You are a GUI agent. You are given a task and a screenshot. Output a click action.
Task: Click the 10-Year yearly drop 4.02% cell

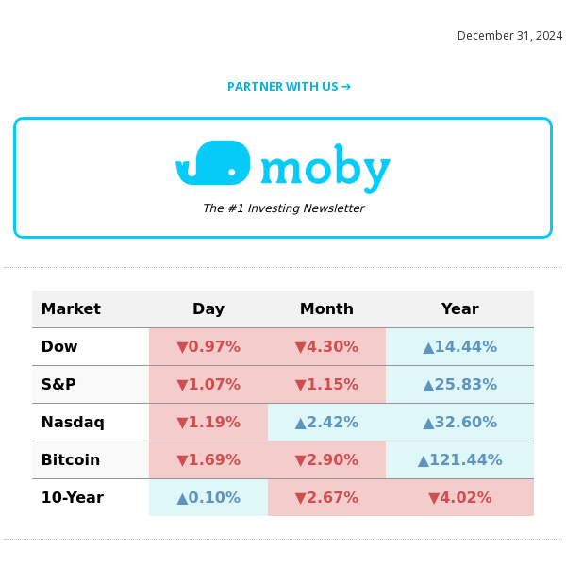459,498
